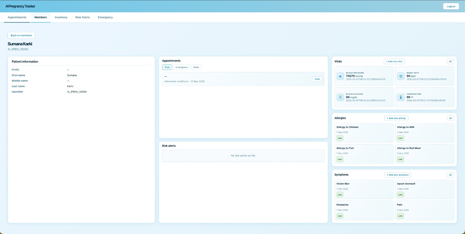Open the Blood Pressure vital card
This screenshot has height=234, width=465.
[364, 76]
